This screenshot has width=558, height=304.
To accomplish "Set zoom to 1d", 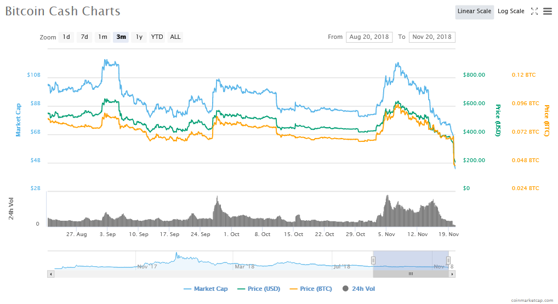I will [66, 37].
